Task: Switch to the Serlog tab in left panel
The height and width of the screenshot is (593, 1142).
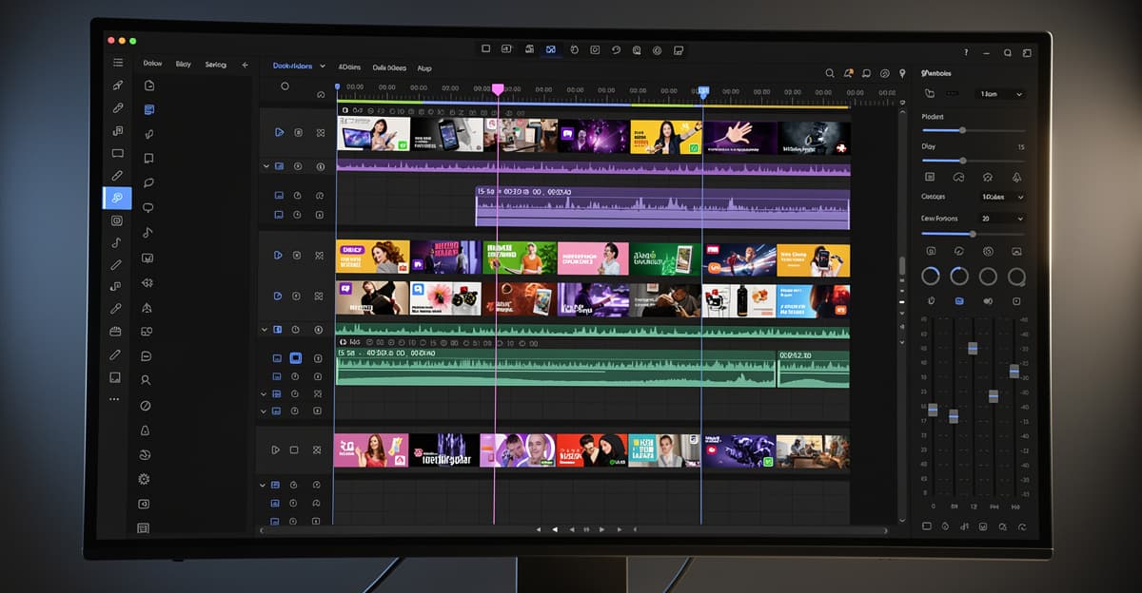Action: pos(215,65)
